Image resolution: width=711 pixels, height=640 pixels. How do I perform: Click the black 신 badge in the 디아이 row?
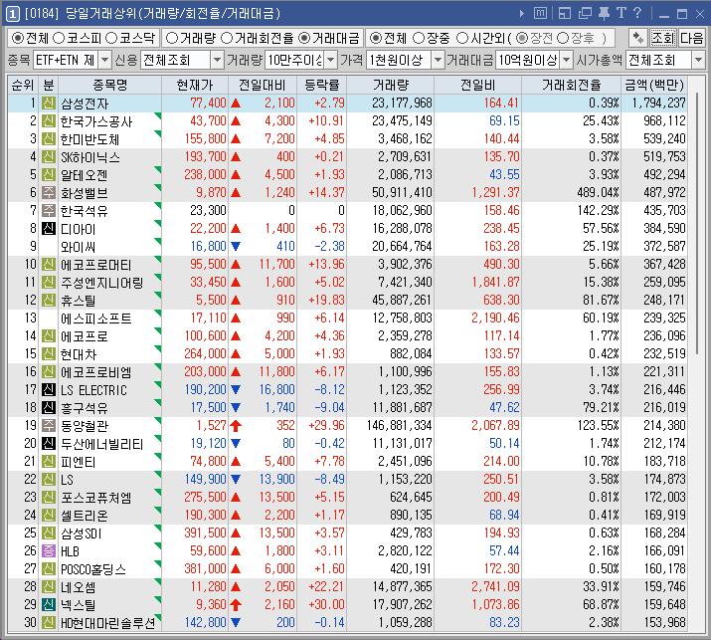pyautogui.click(x=49, y=228)
